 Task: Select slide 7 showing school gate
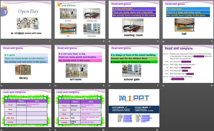134,64
